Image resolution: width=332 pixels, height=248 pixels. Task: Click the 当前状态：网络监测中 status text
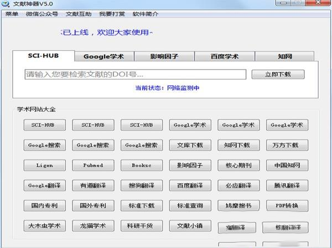click(x=167, y=88)
